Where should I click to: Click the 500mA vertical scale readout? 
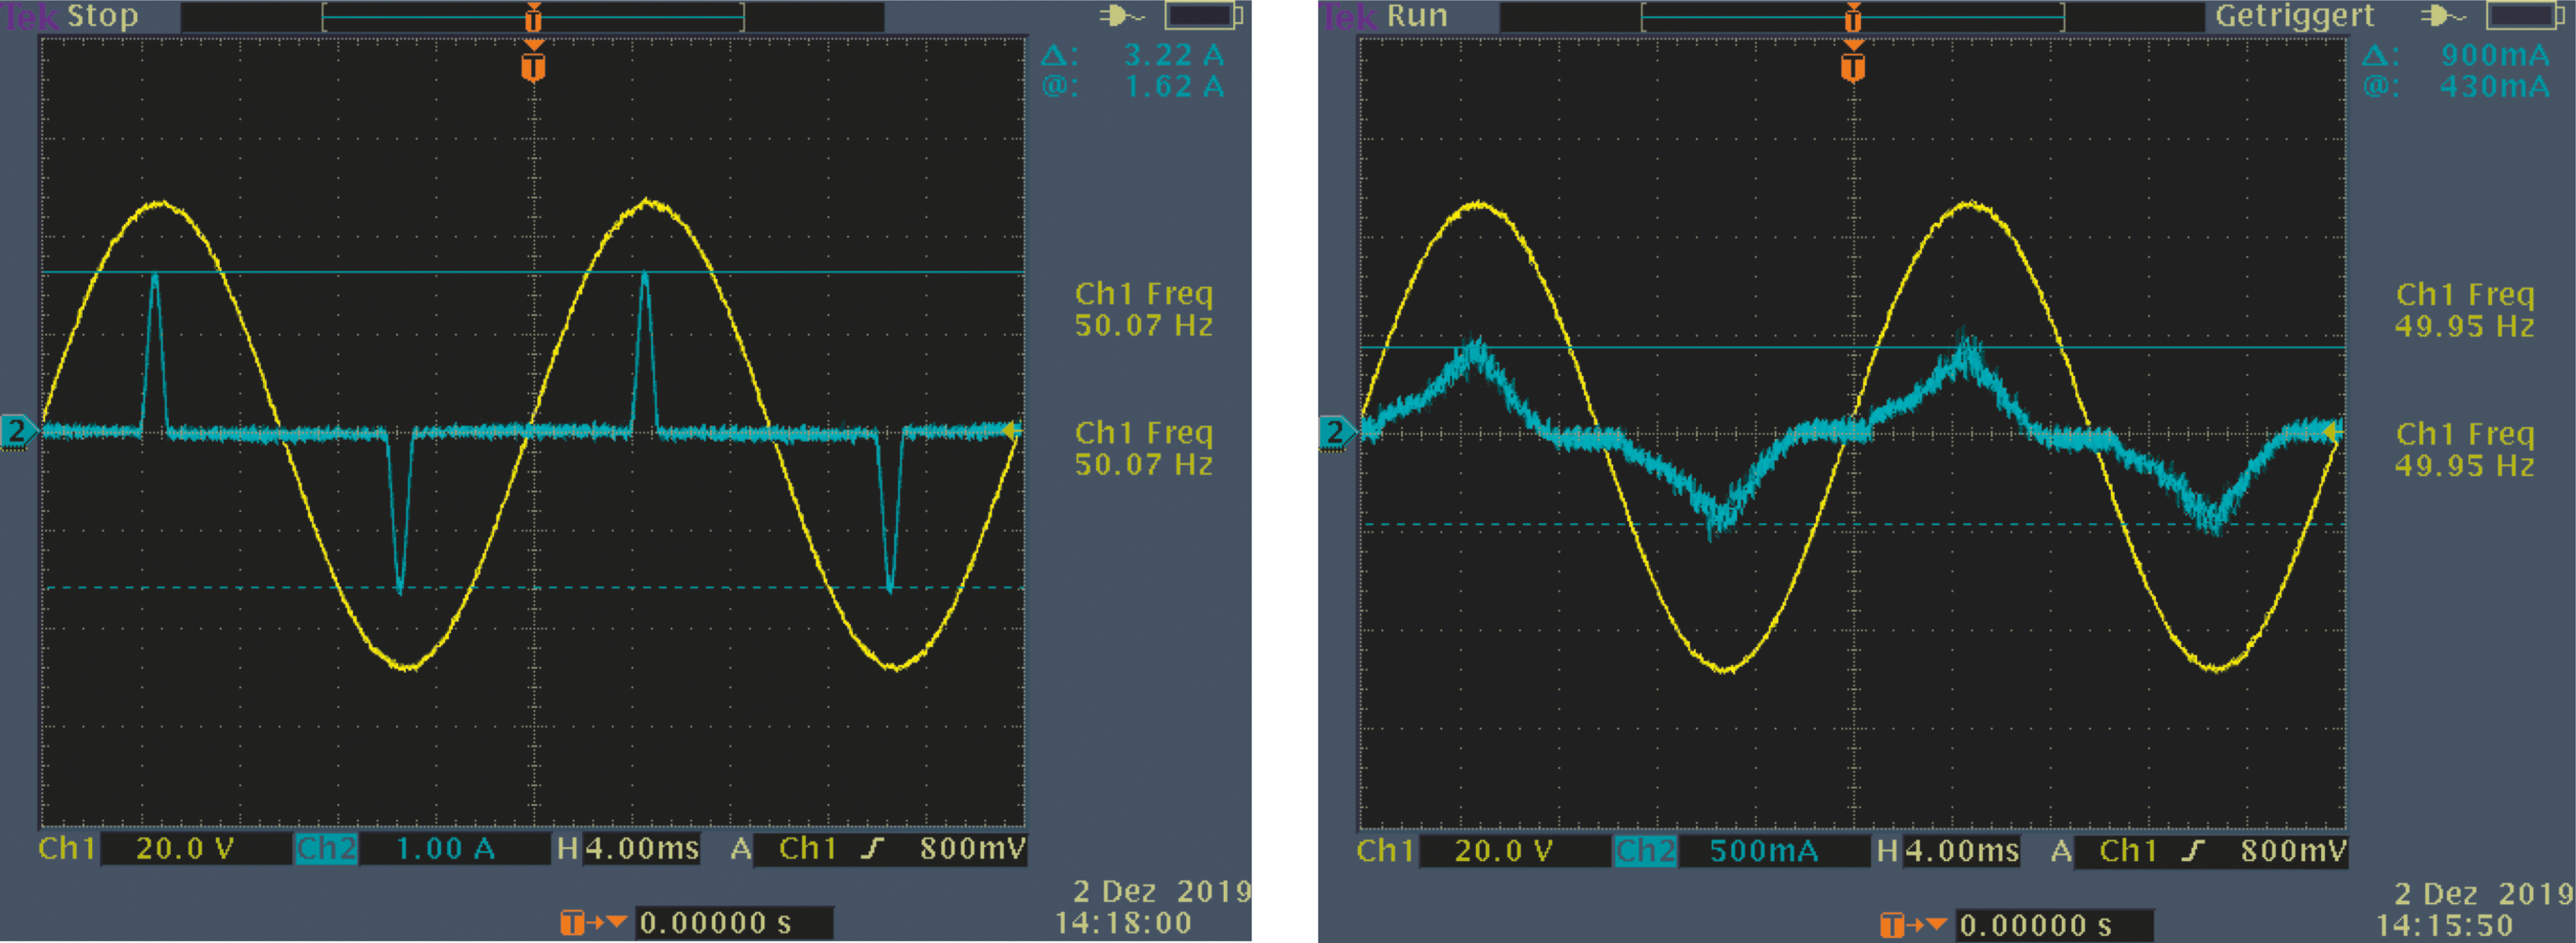1763,851
